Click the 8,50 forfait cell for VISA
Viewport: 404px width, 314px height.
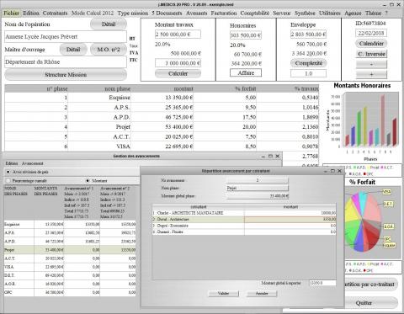click(225, 146)
